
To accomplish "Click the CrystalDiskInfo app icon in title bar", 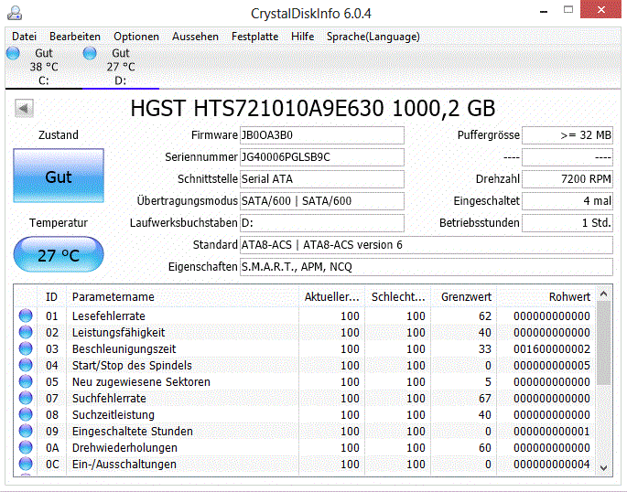I will [15, 13].
